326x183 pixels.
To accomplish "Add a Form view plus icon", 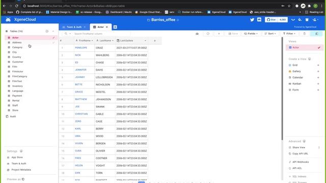I will pos(318,90).
